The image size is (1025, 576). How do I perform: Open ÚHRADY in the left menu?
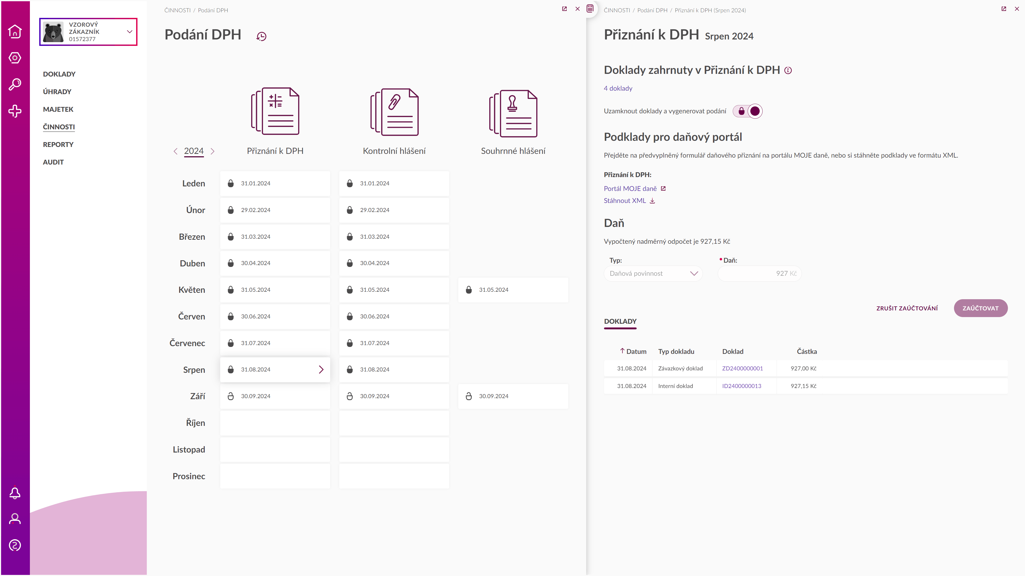pos(57,92)
